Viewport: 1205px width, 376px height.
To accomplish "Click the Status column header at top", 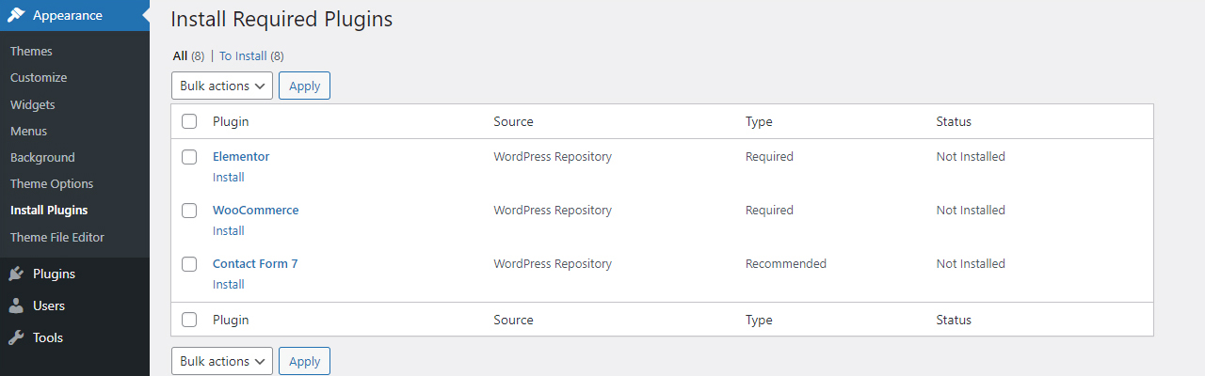I will point(954,121).
